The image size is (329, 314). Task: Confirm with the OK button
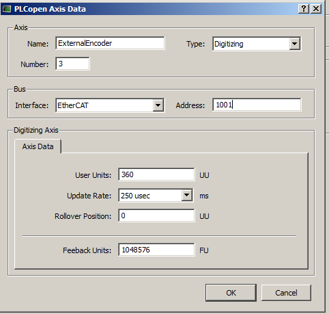click(231, 293)
